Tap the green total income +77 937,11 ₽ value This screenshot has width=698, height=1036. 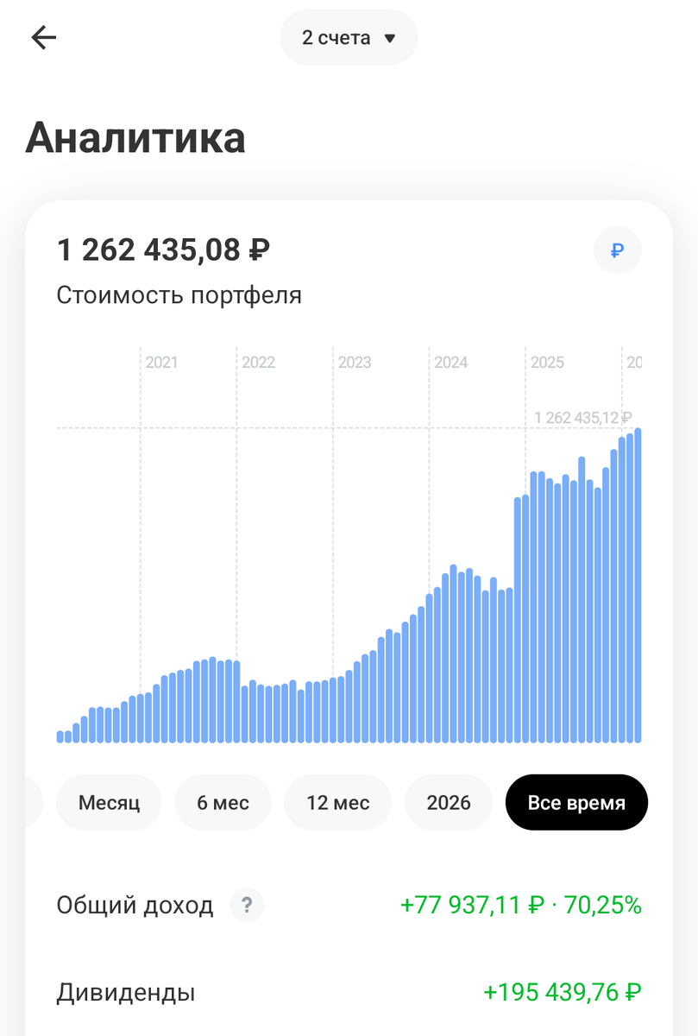[x=523, y=905]
